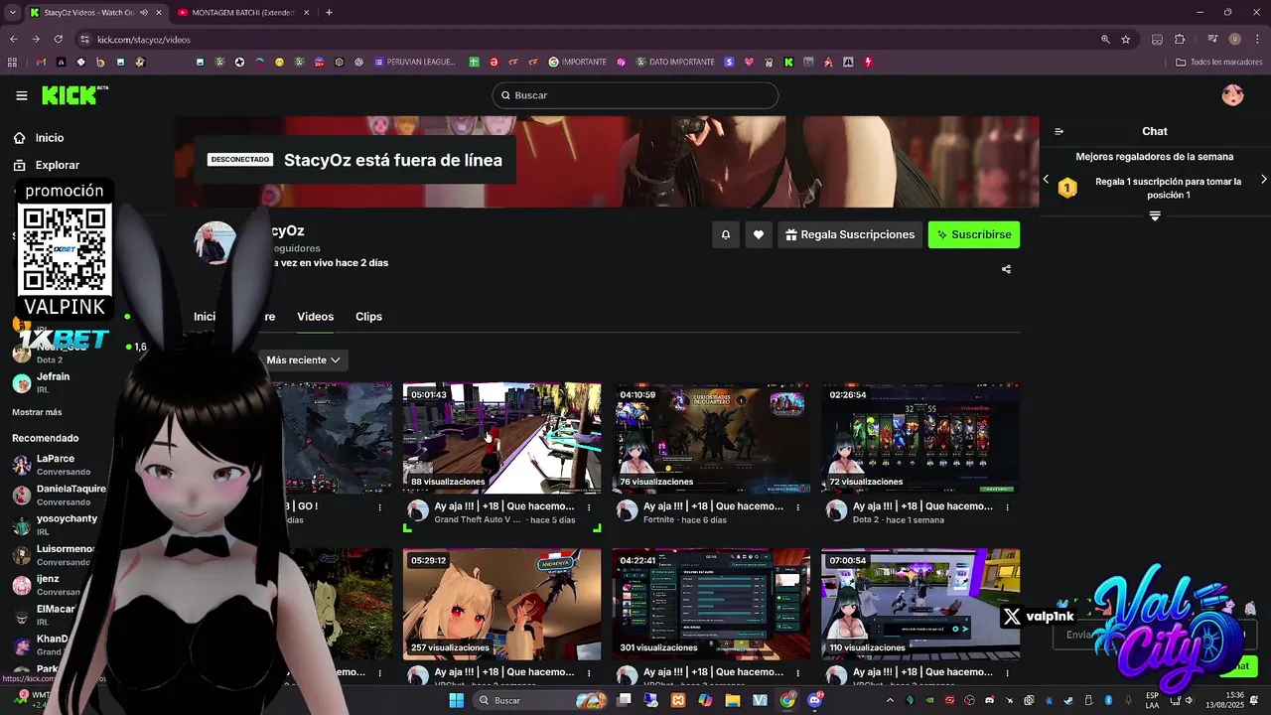Click the green Suscribirse button

pyautogui.click(x=974, y=235)
